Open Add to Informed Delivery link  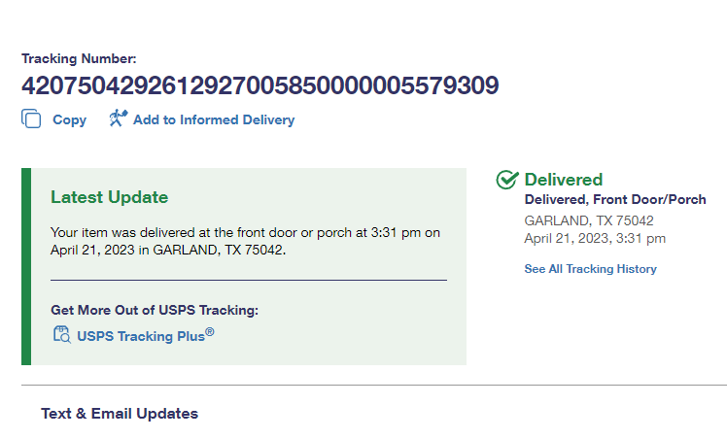click(214, 120)
